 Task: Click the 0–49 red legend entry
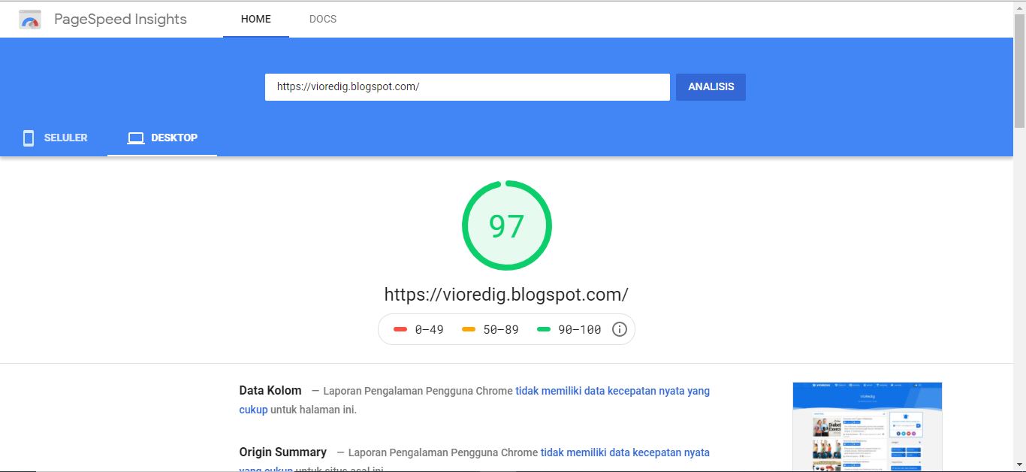click(x=418, y=329)
